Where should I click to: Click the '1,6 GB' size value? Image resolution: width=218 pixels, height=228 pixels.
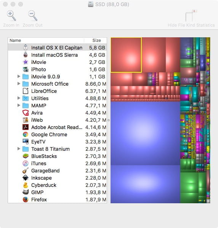(97, 69)
